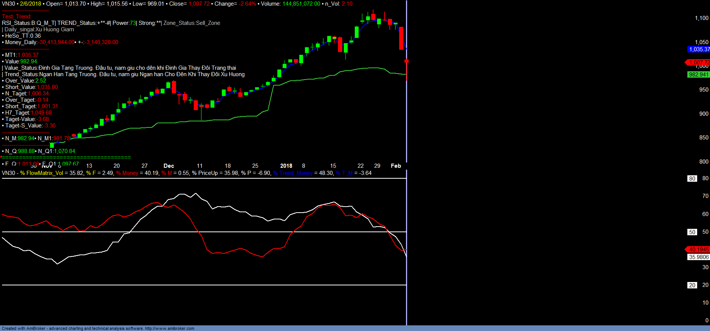
Task: Click the boxed 50 level label
Action: (x=692, y=232)
